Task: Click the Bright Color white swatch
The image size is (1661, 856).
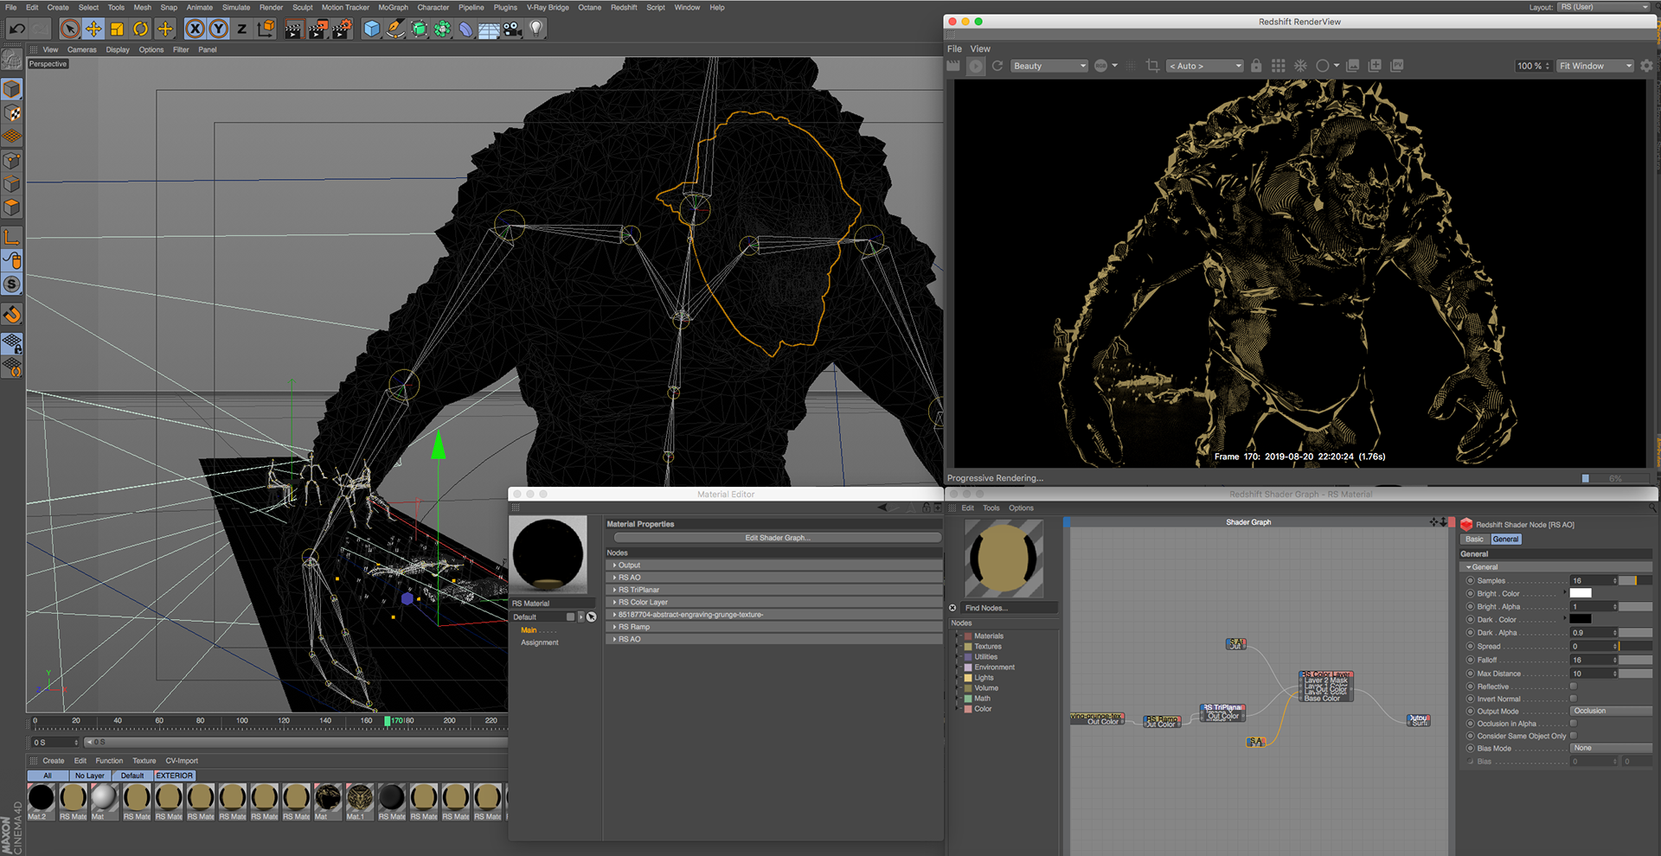Action: 1581,593
